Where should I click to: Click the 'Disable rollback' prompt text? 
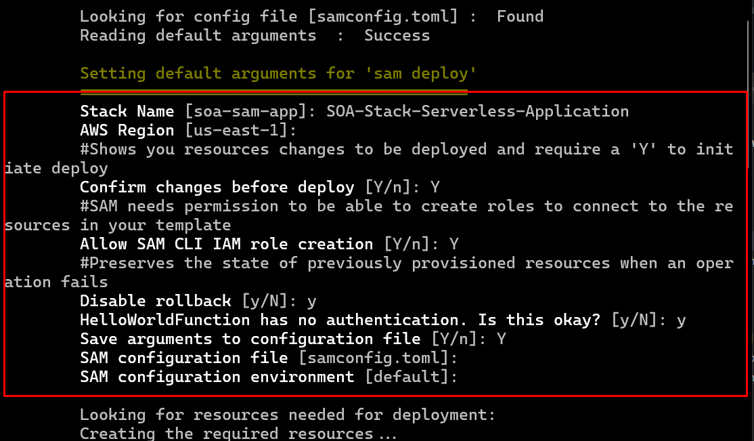click(155, 301)
